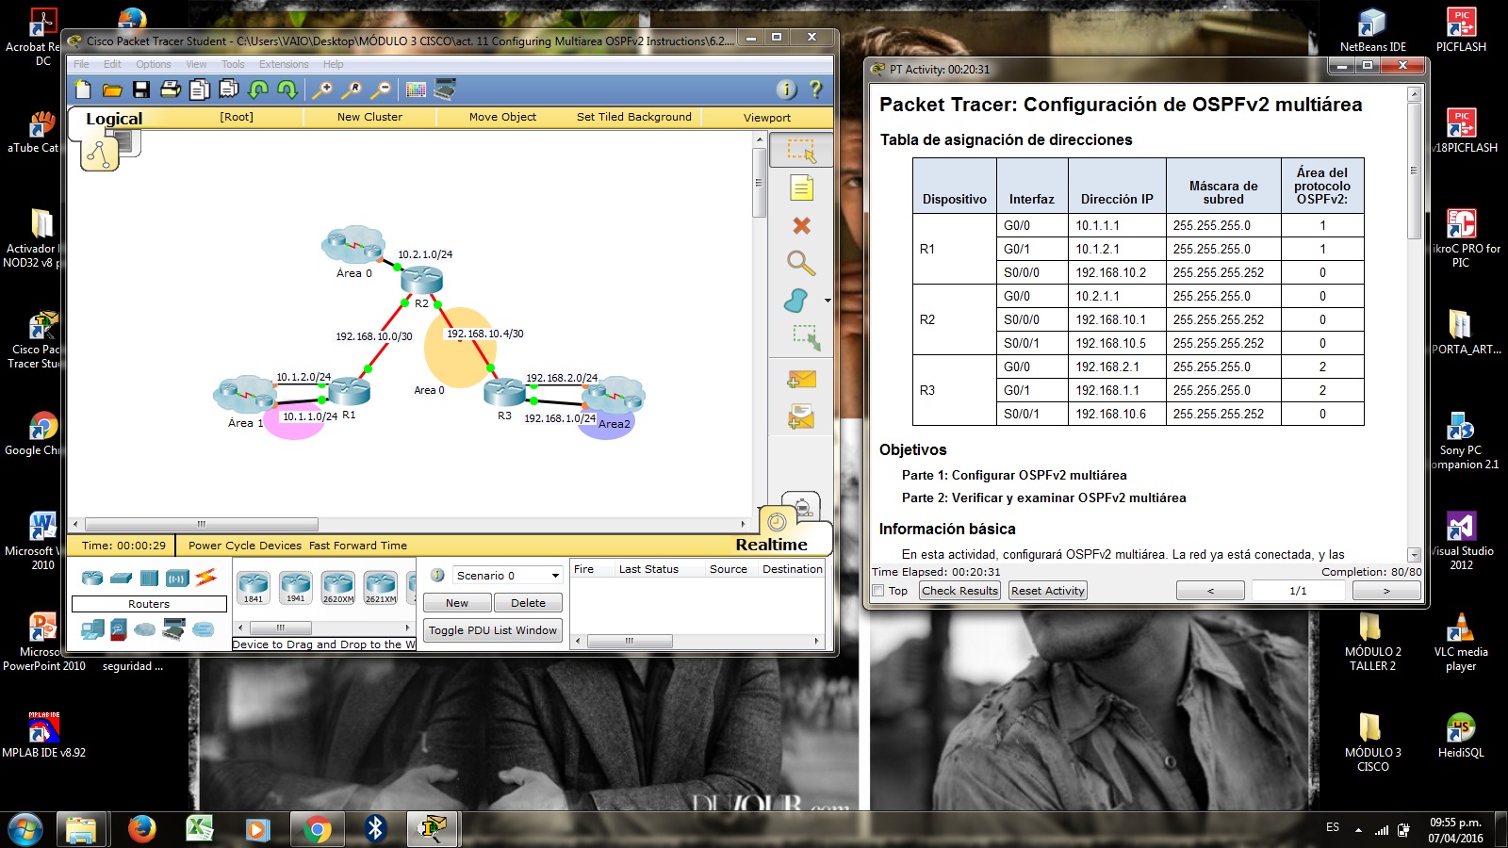Add a simple PDU with closed envelope
1508x848 pixels.
tap(801, 379)
